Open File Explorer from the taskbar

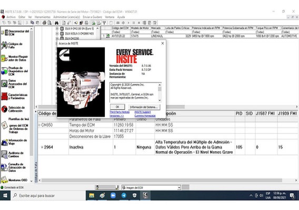click(92, 195)
